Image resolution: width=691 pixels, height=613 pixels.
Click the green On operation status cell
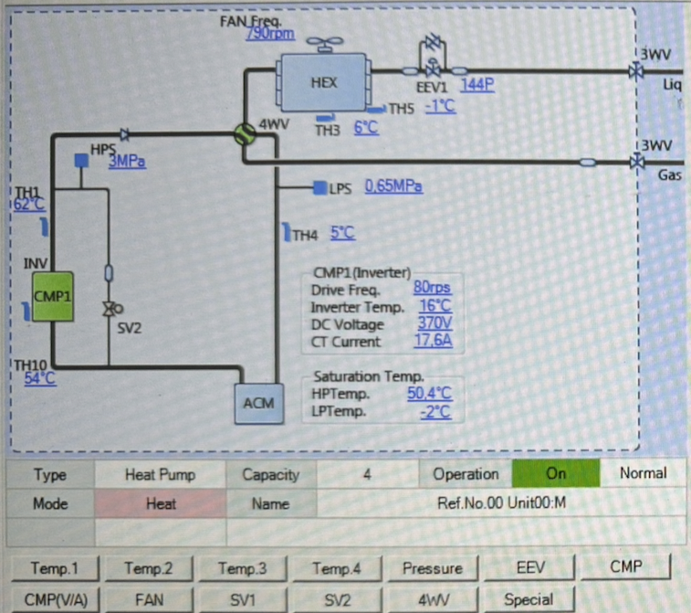[556, 473]
